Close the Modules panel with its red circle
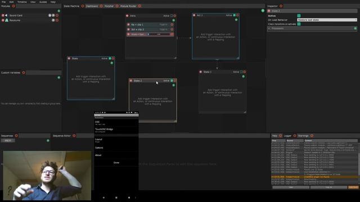 pyautogui.click(x=13, y=6)
